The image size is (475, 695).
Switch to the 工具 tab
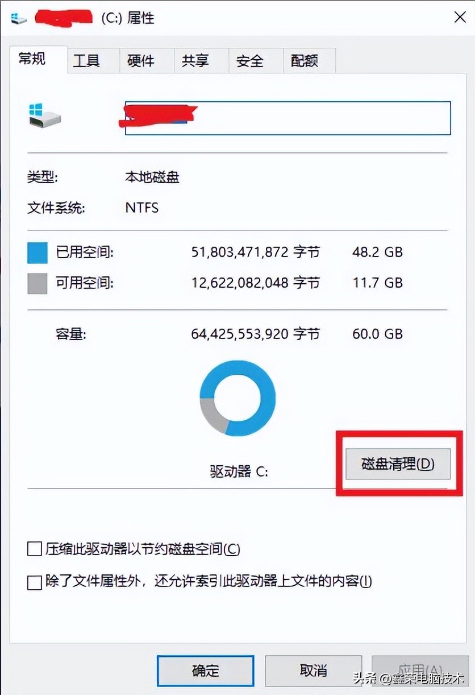(x=86, y=61)
